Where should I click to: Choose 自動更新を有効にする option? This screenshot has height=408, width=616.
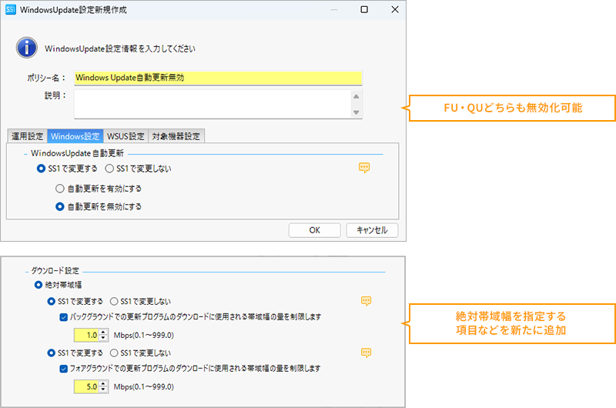click(99, 189)
